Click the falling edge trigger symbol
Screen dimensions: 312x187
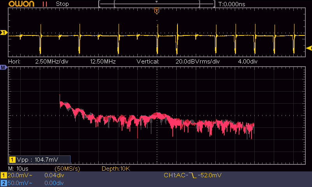pyautogui.click(x=193, y=175)
